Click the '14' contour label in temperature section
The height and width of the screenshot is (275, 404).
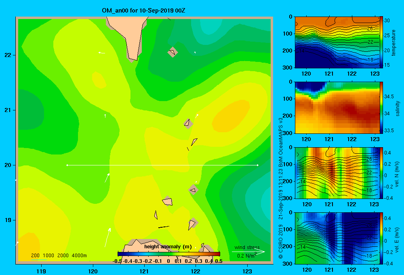pyautogui.click(x=302, y=51)
